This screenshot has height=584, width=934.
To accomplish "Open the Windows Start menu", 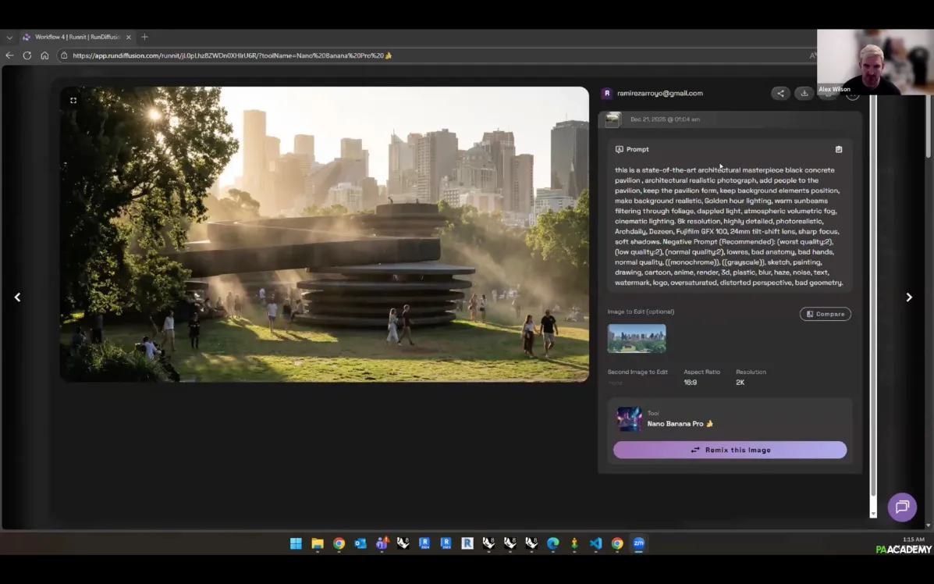I will coord(296,543).
